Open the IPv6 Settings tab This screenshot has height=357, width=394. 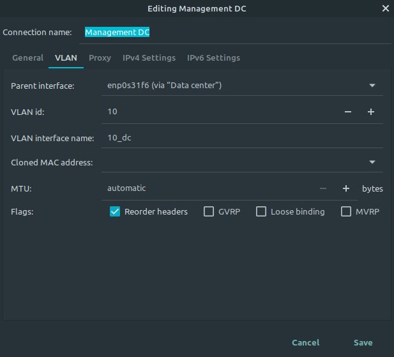(213, 58)
